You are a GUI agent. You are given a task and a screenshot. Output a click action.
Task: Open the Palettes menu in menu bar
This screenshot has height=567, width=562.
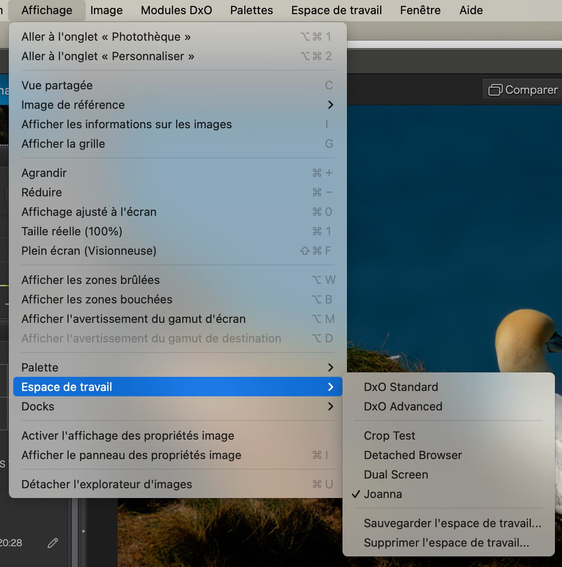point(251,10)
